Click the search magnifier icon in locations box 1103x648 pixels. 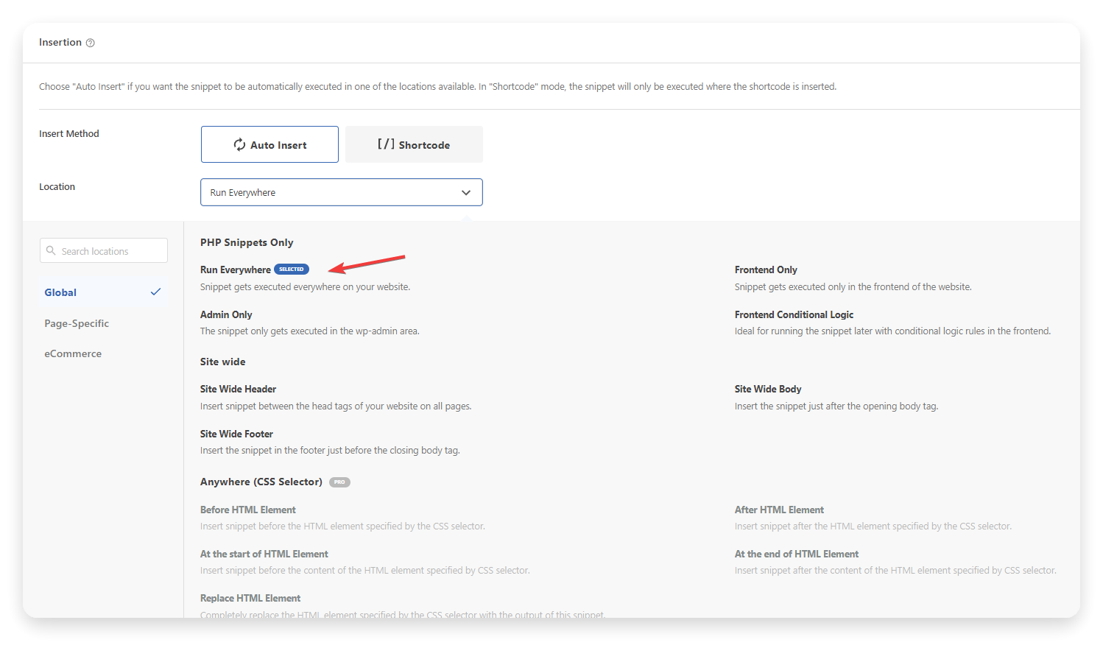point(51,250)
